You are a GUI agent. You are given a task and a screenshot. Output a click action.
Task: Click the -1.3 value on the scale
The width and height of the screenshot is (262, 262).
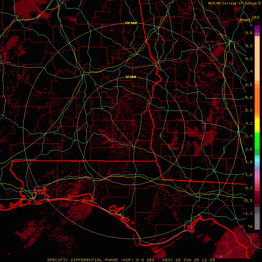pos(248,214)
